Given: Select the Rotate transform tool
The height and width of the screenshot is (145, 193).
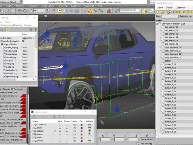Looking at the screenshot, I should pos(25,11).
